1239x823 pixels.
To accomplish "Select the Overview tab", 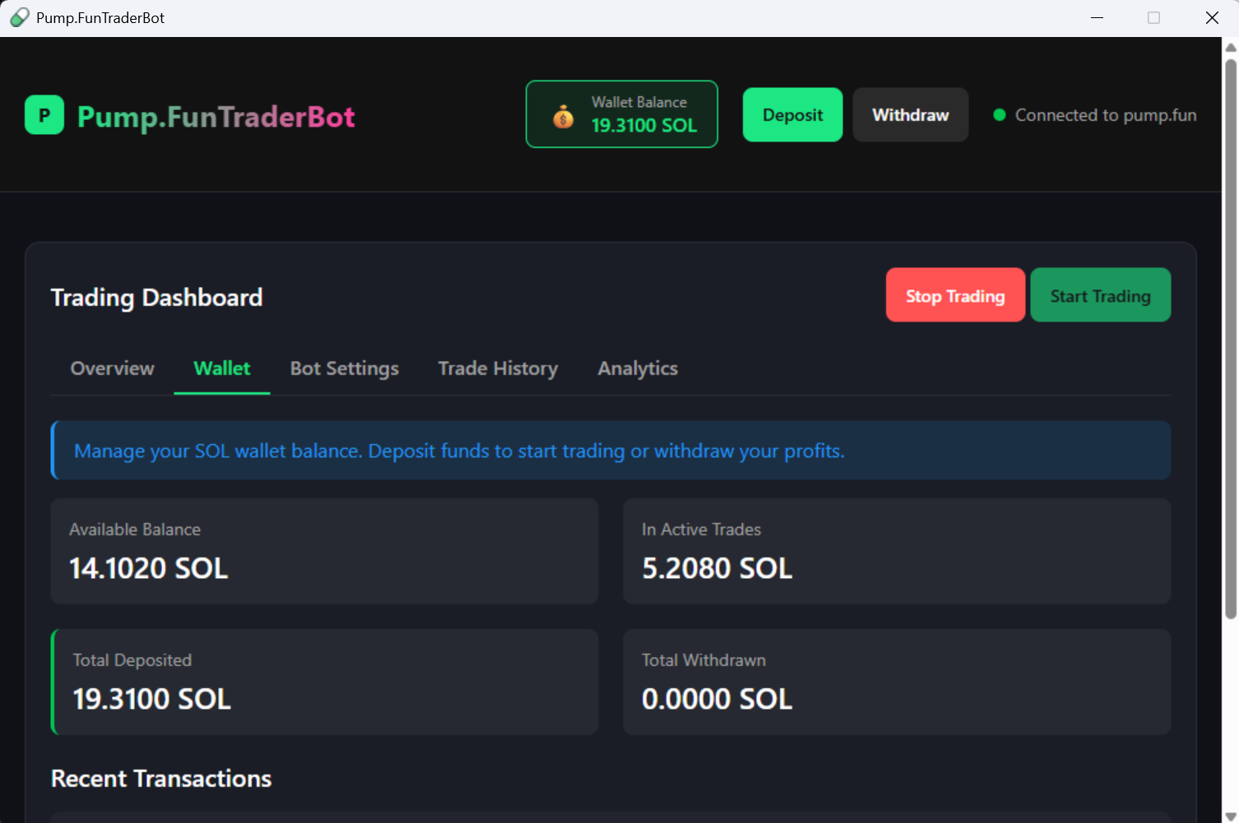I will [112, 368].
